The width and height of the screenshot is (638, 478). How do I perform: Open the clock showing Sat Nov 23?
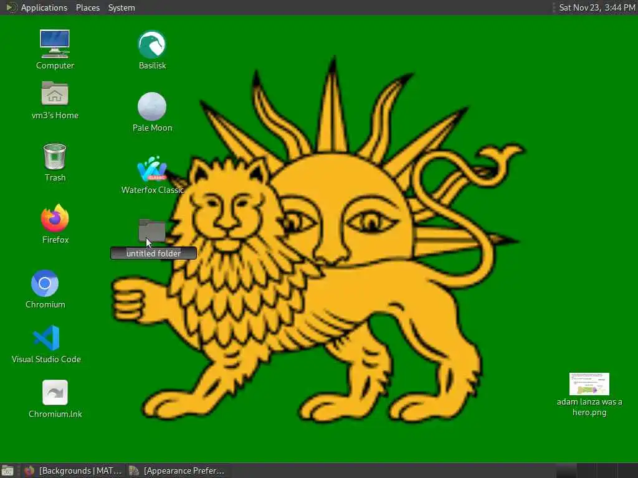[596, 7]
